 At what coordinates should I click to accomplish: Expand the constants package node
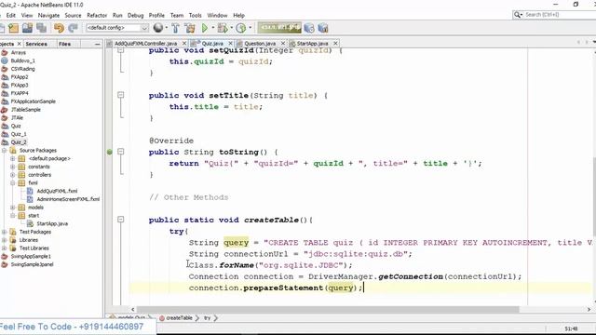pyautogui.click(x=12, y=167)
